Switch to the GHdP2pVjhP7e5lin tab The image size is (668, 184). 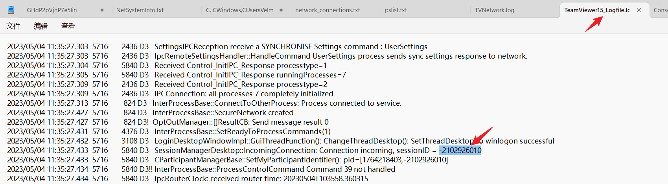click(x=52, y=10)
